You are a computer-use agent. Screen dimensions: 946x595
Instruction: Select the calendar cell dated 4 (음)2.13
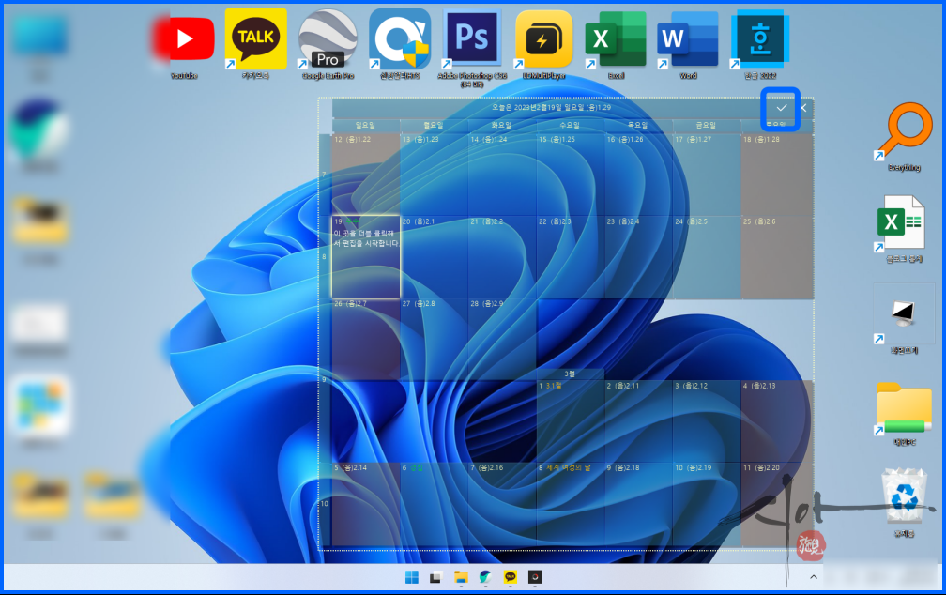777,420
